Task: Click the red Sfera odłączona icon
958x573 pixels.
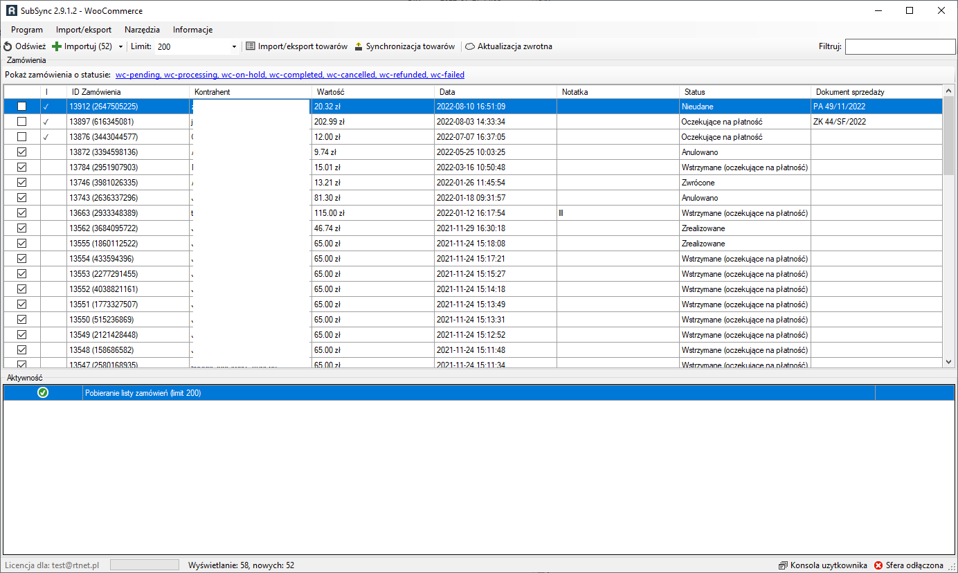Action: (x=878, y=565)
